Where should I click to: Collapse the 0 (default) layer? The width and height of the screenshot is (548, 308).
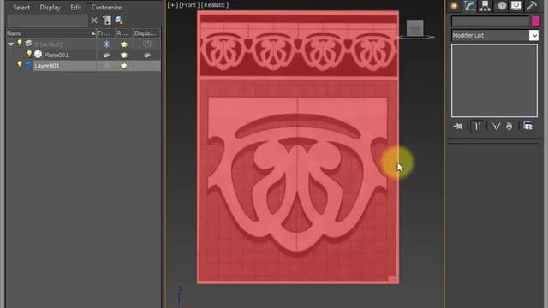(x=11, y=44)
